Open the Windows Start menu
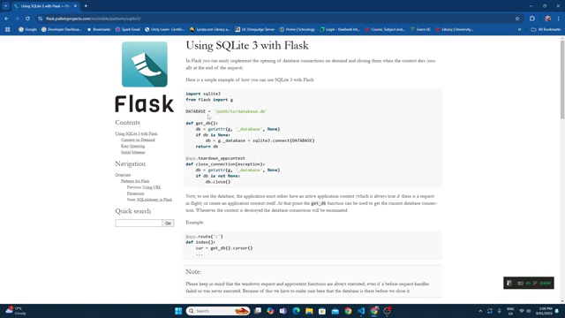 coord(178,311)
